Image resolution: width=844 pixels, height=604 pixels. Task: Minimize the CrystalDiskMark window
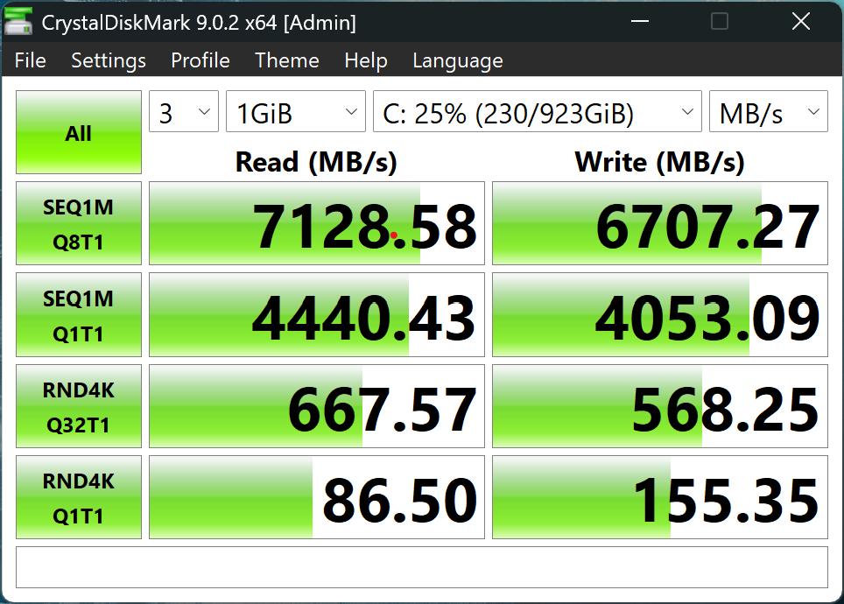point(639,23)
